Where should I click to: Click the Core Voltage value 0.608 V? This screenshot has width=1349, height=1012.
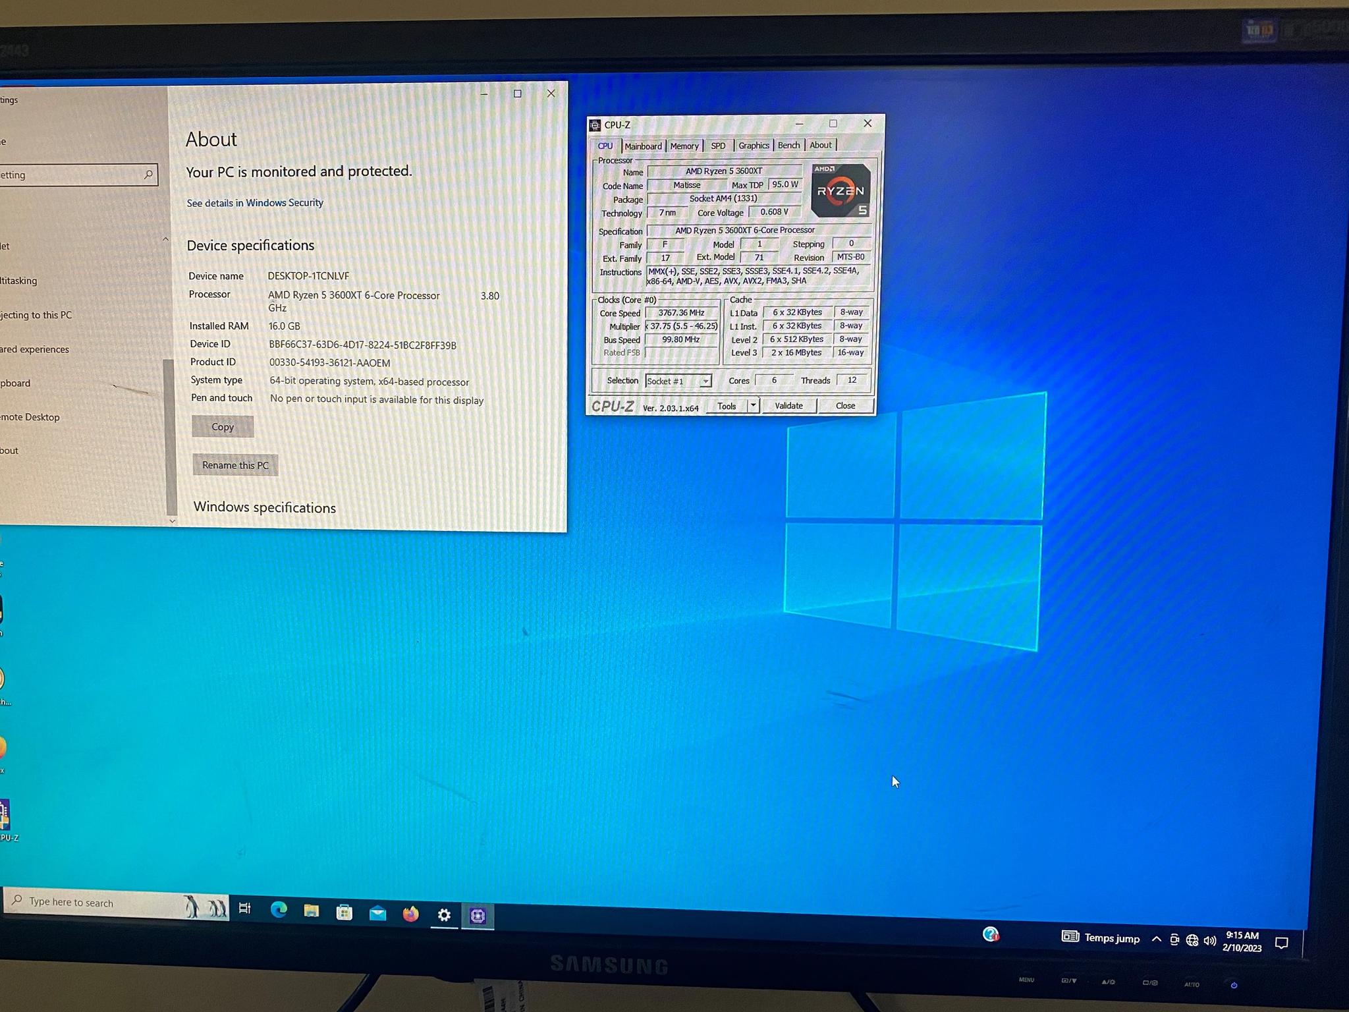(x=775, y=212)
